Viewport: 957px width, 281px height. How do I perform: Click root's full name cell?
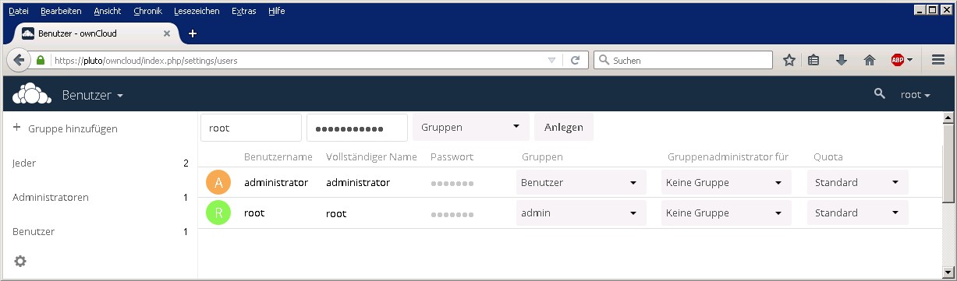pos(336,213)
